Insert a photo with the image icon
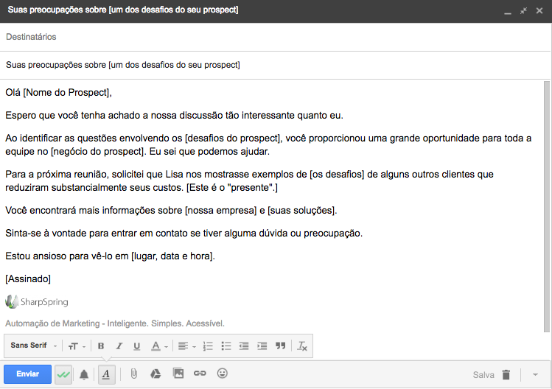The height and width of the screenshot is (389, 552). coord(178,373)
